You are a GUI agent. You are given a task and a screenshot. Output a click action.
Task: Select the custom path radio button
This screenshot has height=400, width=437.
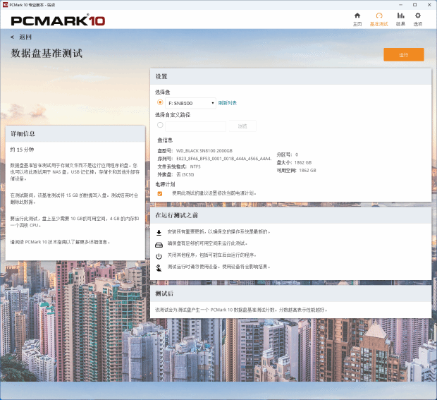[160, 125]
